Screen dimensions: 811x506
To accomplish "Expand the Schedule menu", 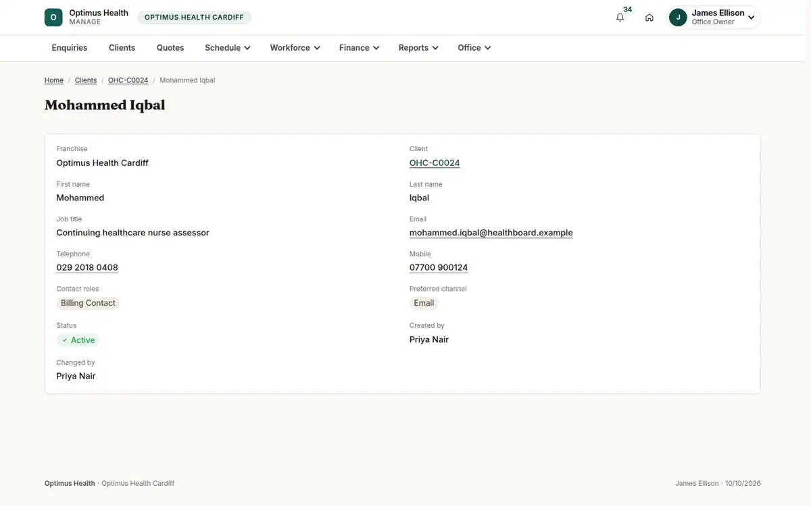I will [x=228, y=48].
